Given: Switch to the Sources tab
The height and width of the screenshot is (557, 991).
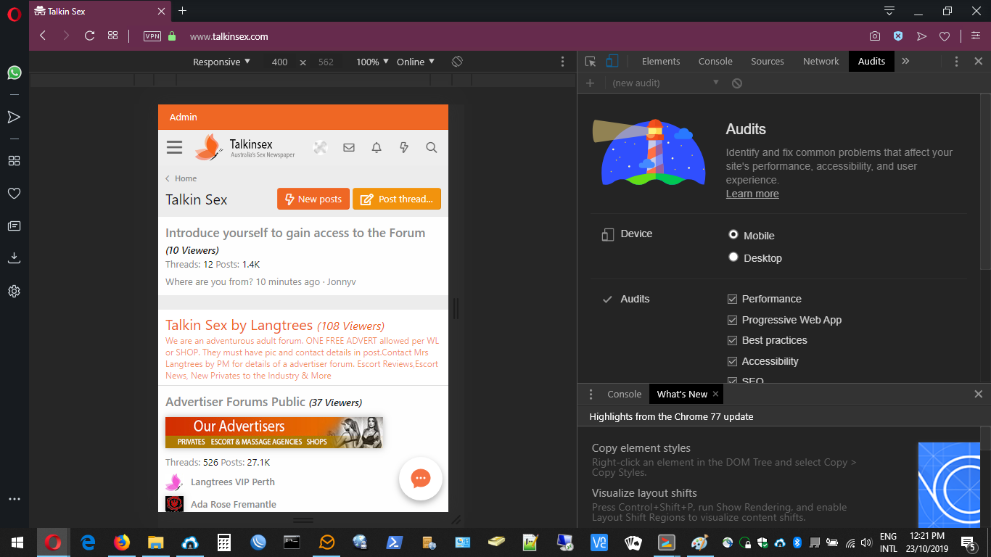Looking at the screenshot, I should coord(768,62).
